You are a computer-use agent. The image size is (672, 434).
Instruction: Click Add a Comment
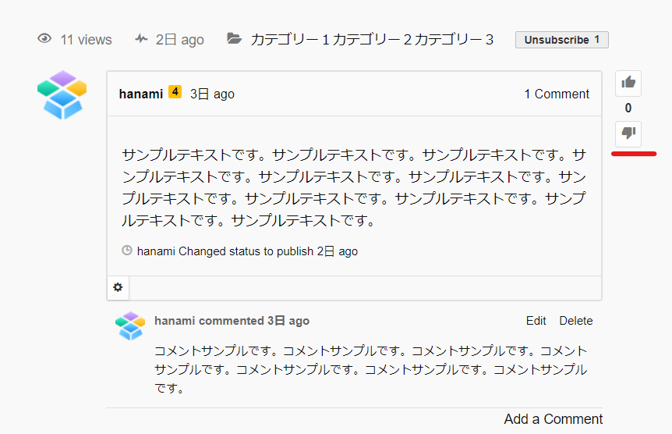coord(553,419)
